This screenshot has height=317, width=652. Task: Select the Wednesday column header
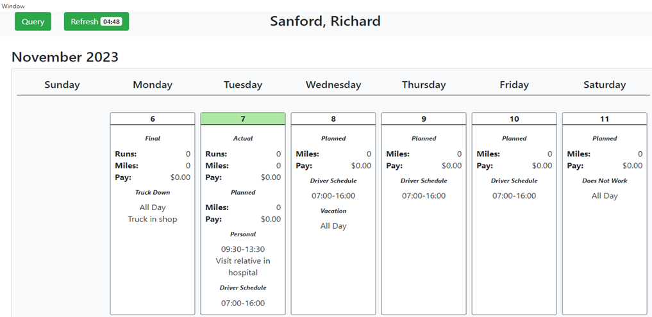tap(333, 85)
